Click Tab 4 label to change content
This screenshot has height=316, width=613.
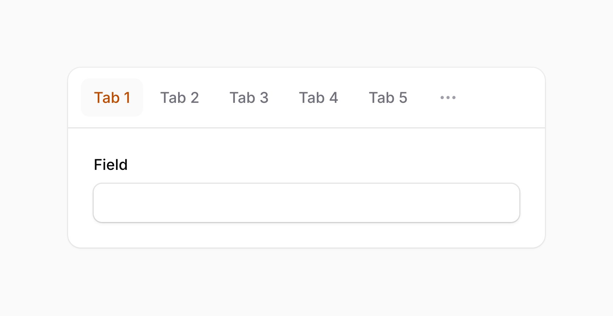point(318,98)
